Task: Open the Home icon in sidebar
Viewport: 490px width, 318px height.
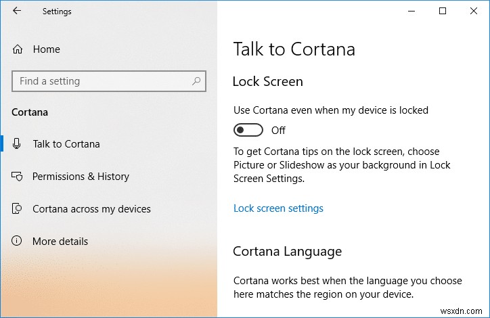Action: click(x=18, y=49)
